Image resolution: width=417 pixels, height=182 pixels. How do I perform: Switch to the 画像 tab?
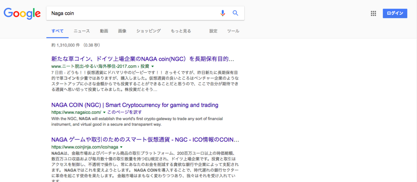coord(122,31)
